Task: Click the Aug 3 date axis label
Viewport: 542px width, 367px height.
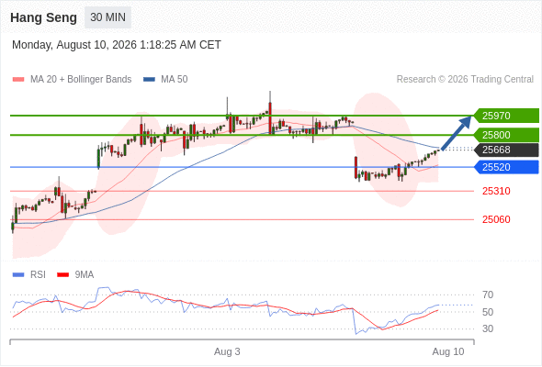Action: click(x=227, y=351)
